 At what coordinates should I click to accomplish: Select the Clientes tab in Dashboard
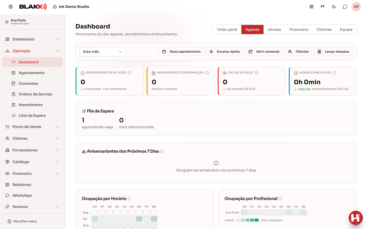coord(324,30)
